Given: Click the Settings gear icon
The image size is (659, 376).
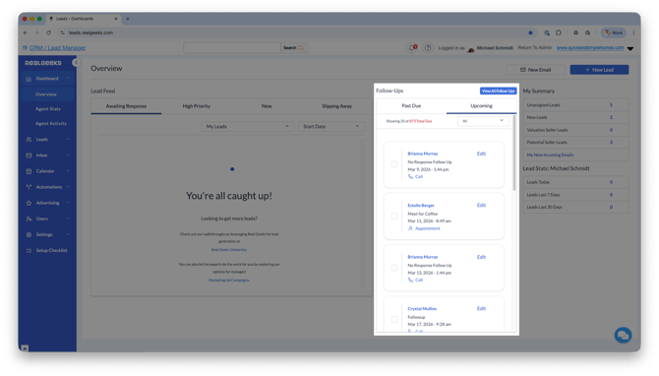Looking at the screenshot, I should 29,234.
